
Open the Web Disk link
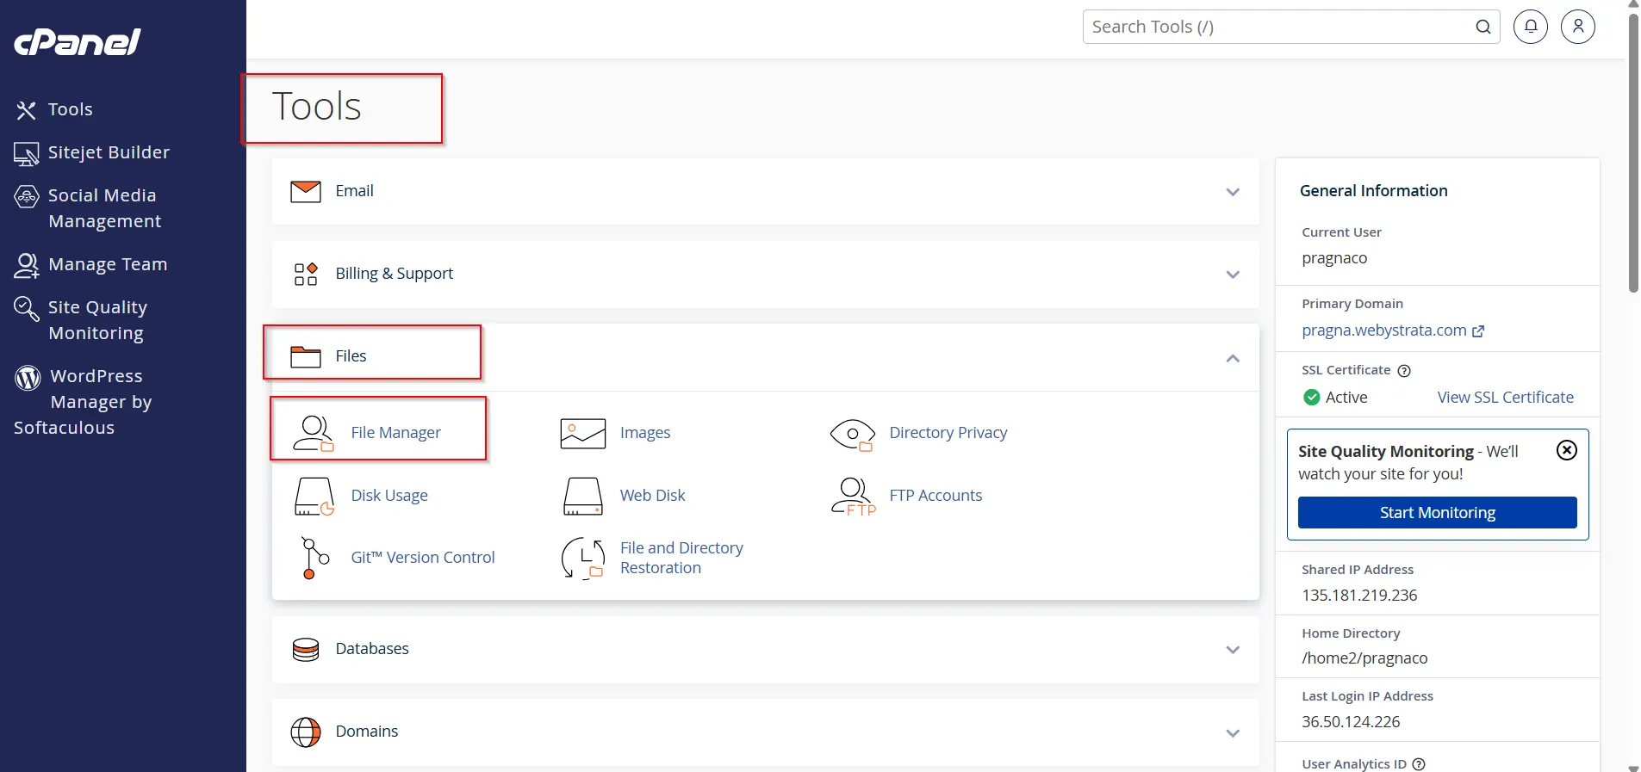click(x=653, y=496)
